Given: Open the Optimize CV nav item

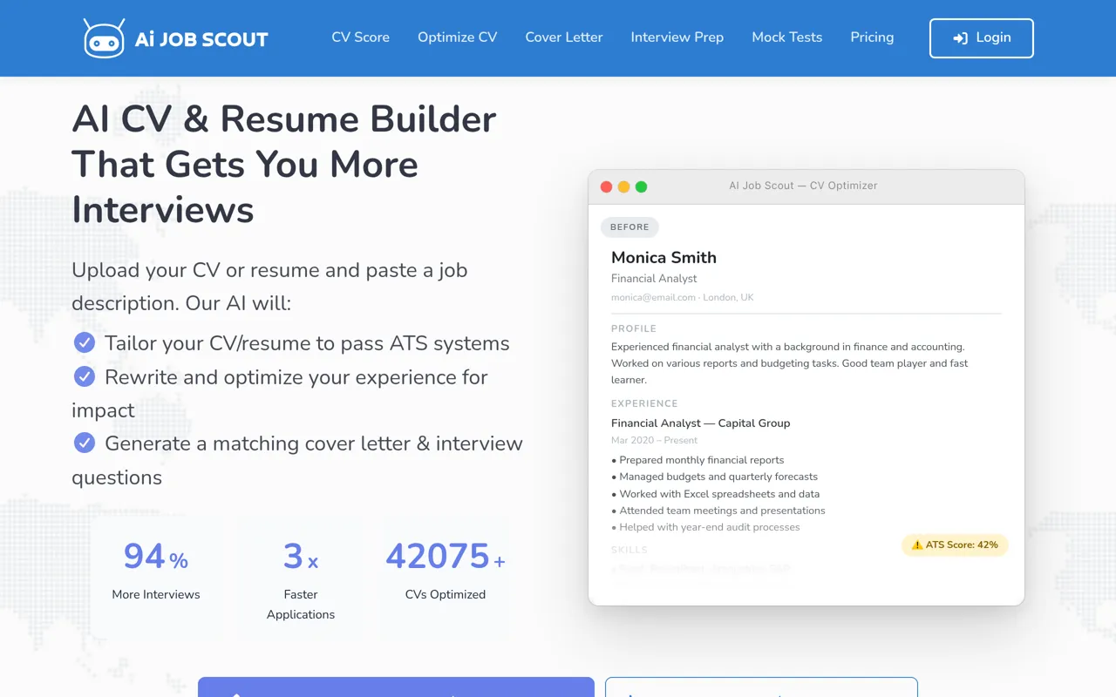Looking at the screenshot, I should coord(457,37).
